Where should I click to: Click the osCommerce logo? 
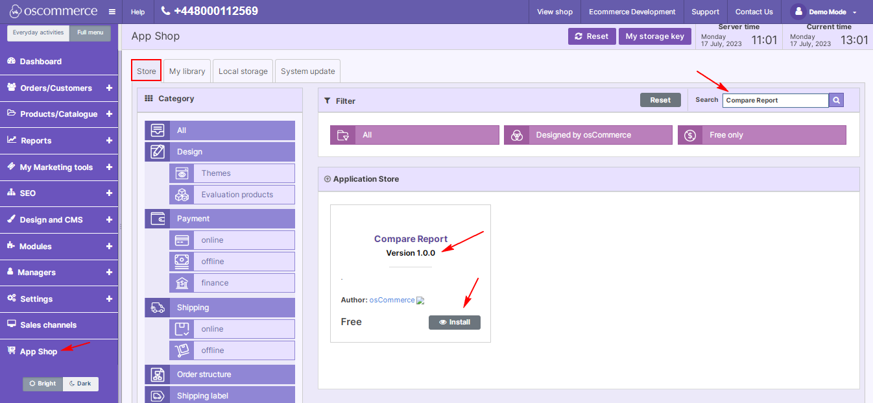pyautogui.click(x=53, y=12)
